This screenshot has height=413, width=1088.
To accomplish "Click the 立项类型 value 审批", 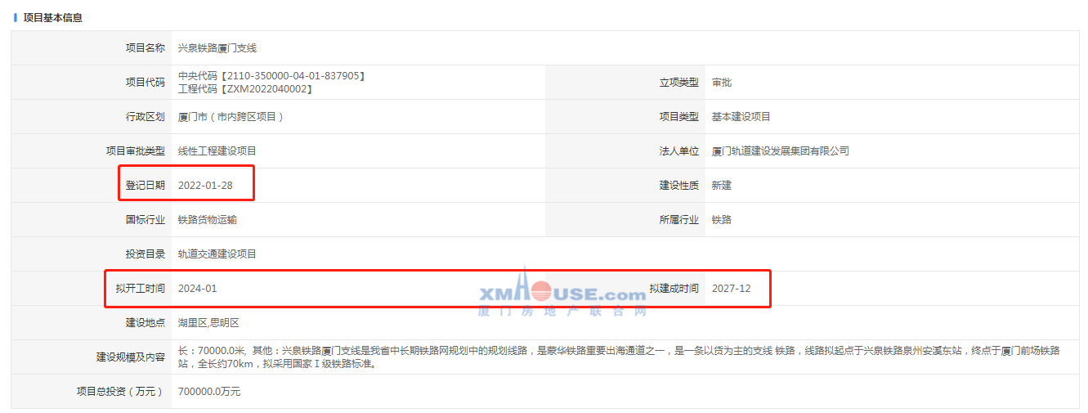I will pyautogui.click(x=721, y=83).
